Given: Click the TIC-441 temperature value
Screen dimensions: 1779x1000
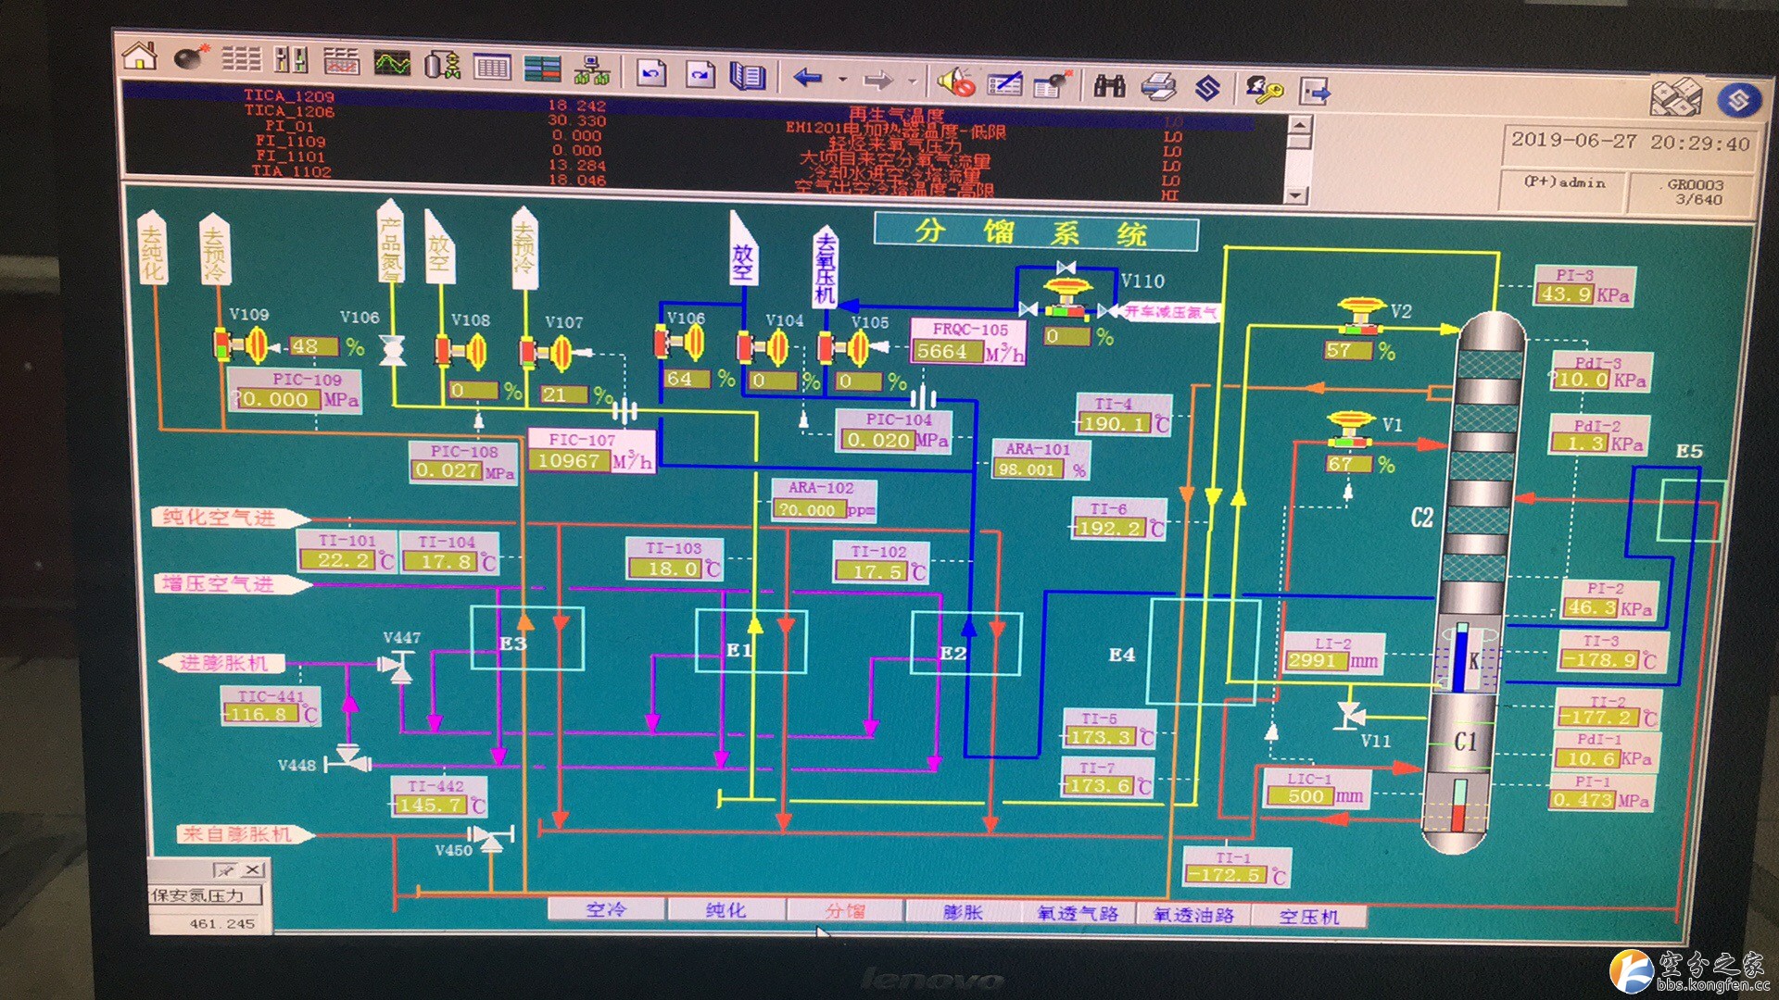Looking at the screenshot, I should coord(261,714).
